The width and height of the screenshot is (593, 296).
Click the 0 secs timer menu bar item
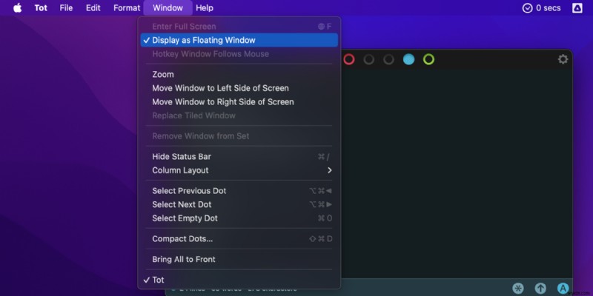tap(541, 8)
